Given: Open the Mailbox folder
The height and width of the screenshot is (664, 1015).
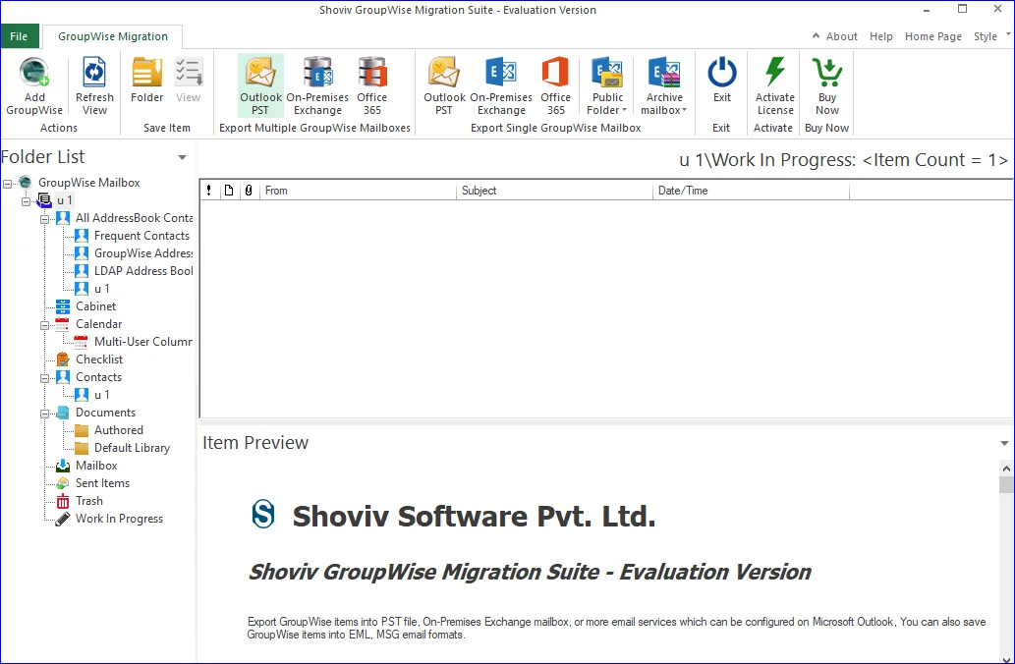Looking at the screenshot, I should (96, 466).
